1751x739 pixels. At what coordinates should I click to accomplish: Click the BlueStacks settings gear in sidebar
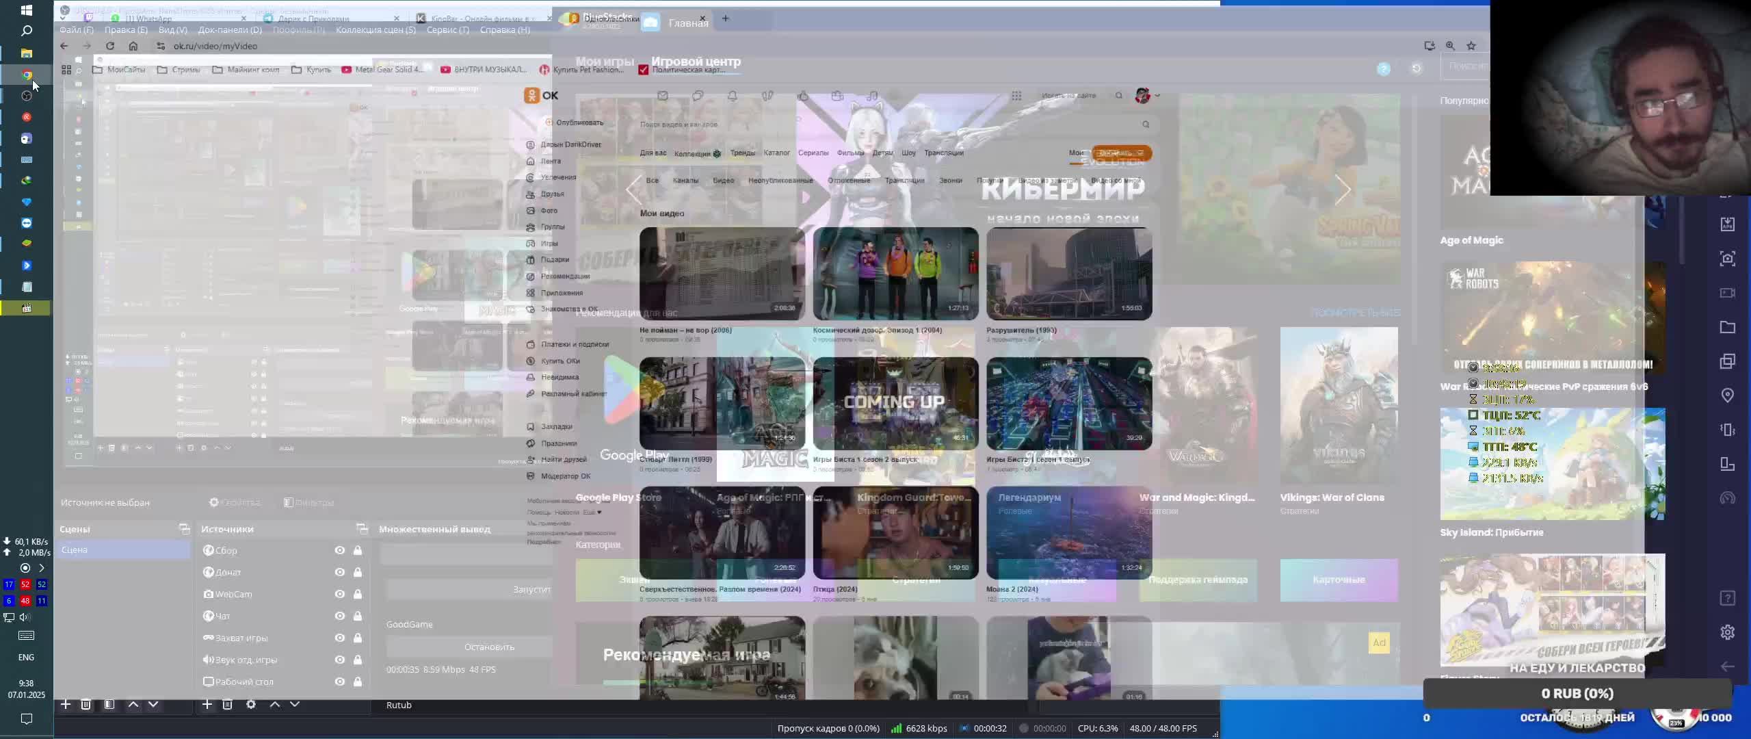pyautogui.click(x=1727, y=632)
